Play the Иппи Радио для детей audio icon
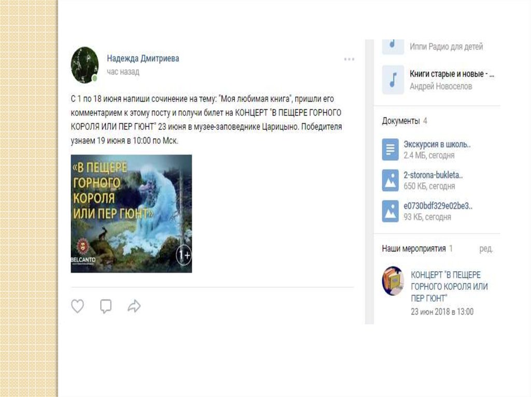Viewport: 531px width, 397px height. (393, 47)
